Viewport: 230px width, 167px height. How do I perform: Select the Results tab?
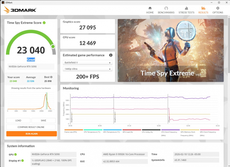(203, 10)
